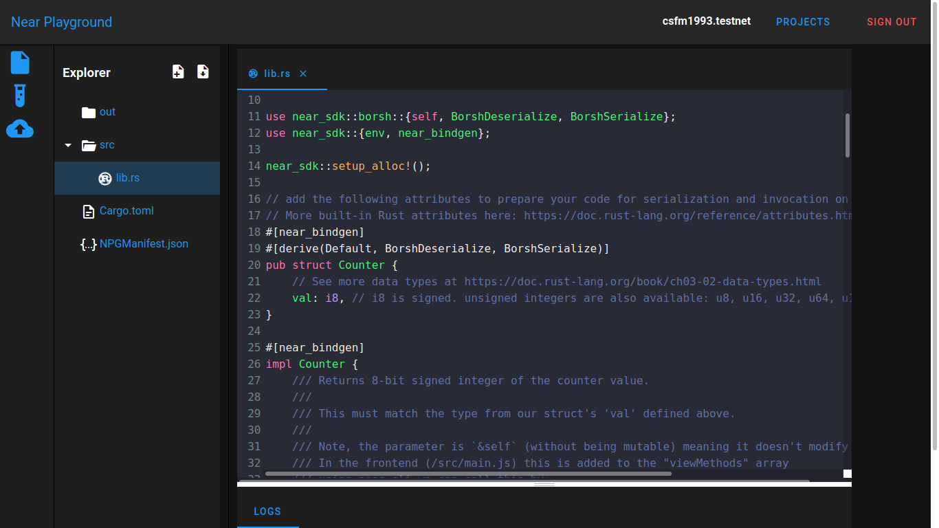Screen dimensions: 939x528
Task: Click line number 20 in the gutter
Action: 254,265
